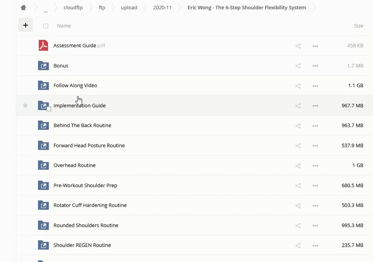The width and height of the screenshot is (373, 262).
Task: Sort files by Name column
Action: 64,26
